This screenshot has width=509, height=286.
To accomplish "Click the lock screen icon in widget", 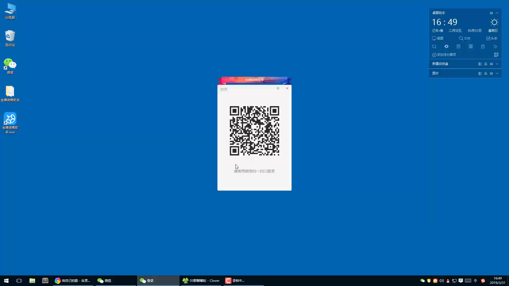I will [483, 47].
